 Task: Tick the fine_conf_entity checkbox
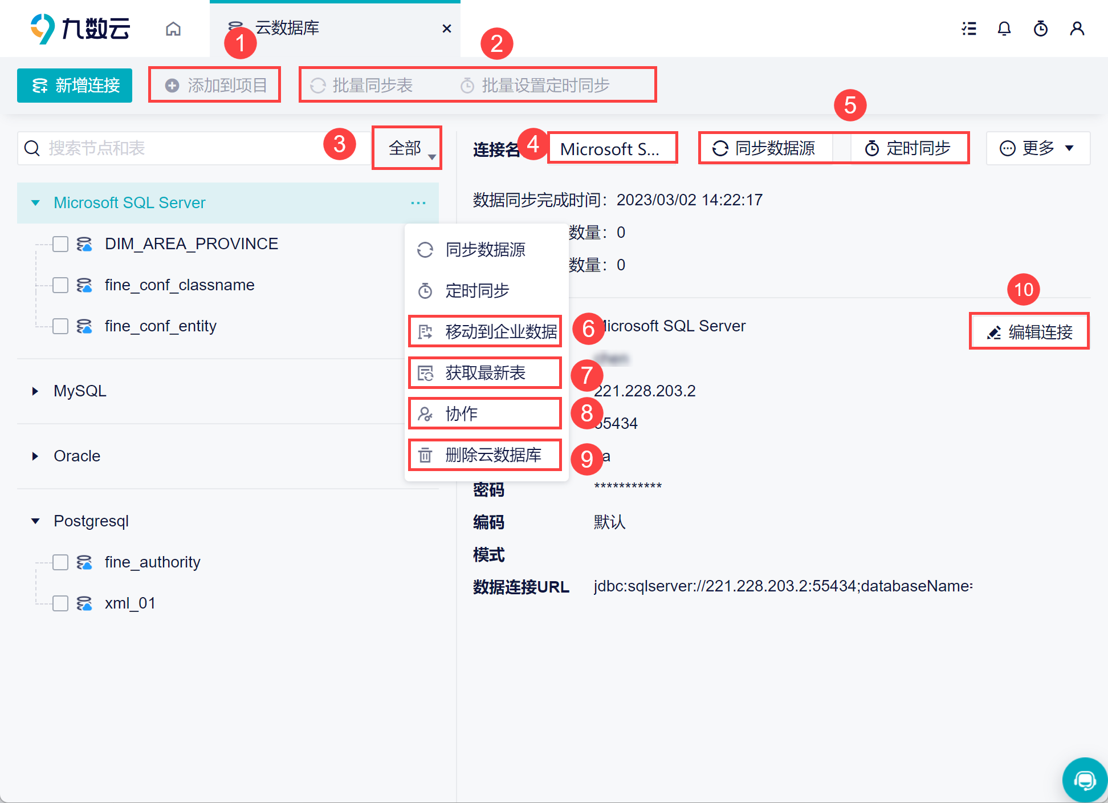pyautogui.click(x=60, y=326)
